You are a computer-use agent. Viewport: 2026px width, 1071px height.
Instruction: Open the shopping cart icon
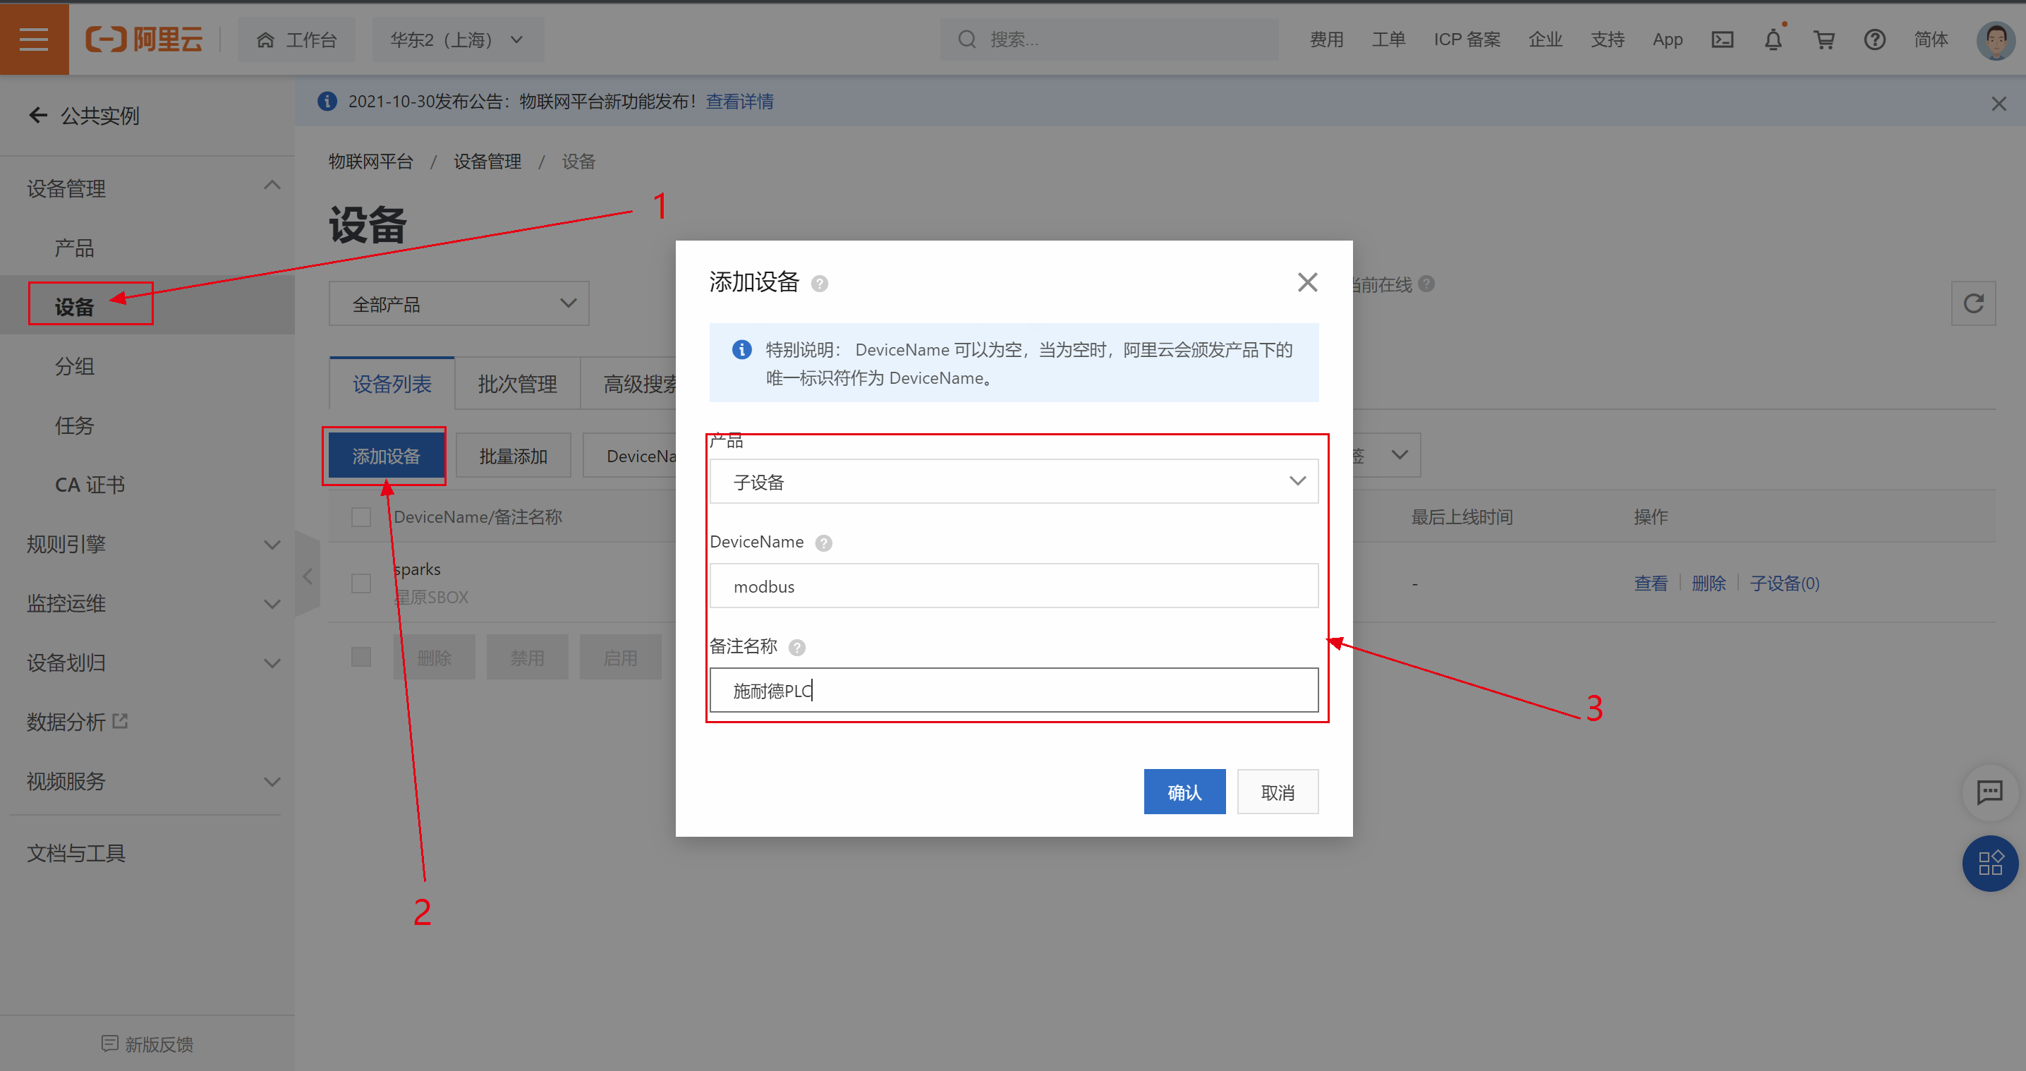pos(1824,40)
